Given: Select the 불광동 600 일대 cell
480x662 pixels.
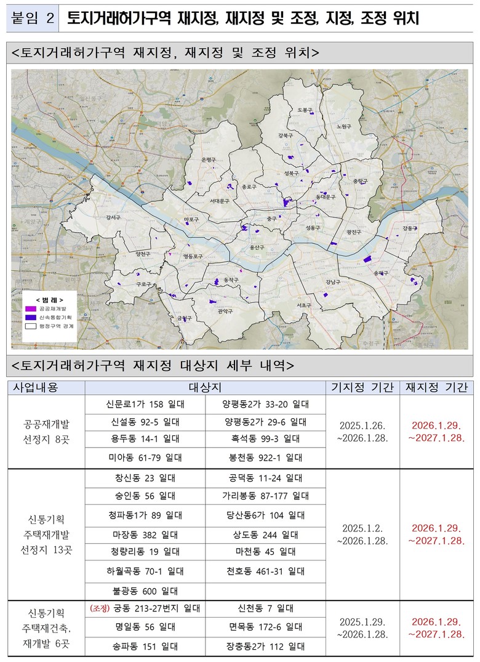Looking at the screenshot, I should click(145, 591).
